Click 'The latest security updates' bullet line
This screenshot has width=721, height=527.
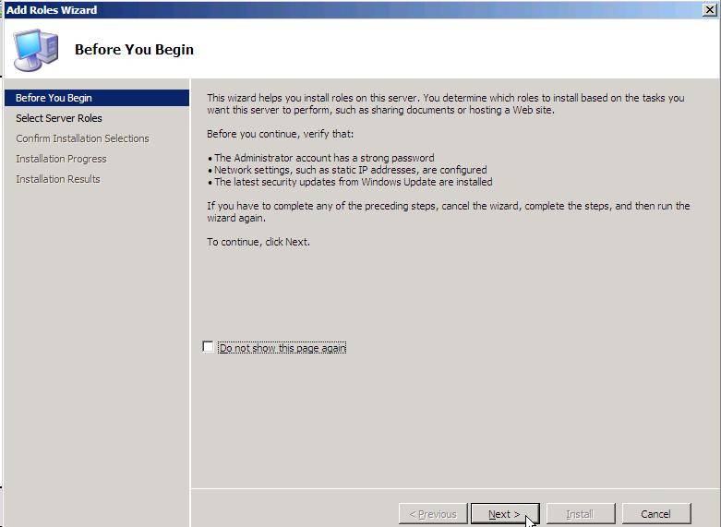click(350, 182)
